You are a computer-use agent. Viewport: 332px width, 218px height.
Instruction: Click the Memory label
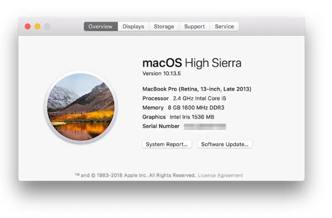tap(153, 108)
